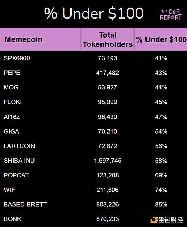
Task: Click the FARTCOIN row name
Action: [19, 146]
